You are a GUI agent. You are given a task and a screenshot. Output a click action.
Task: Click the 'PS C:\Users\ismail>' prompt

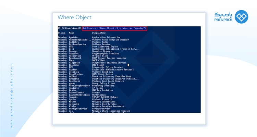point(70,28)
